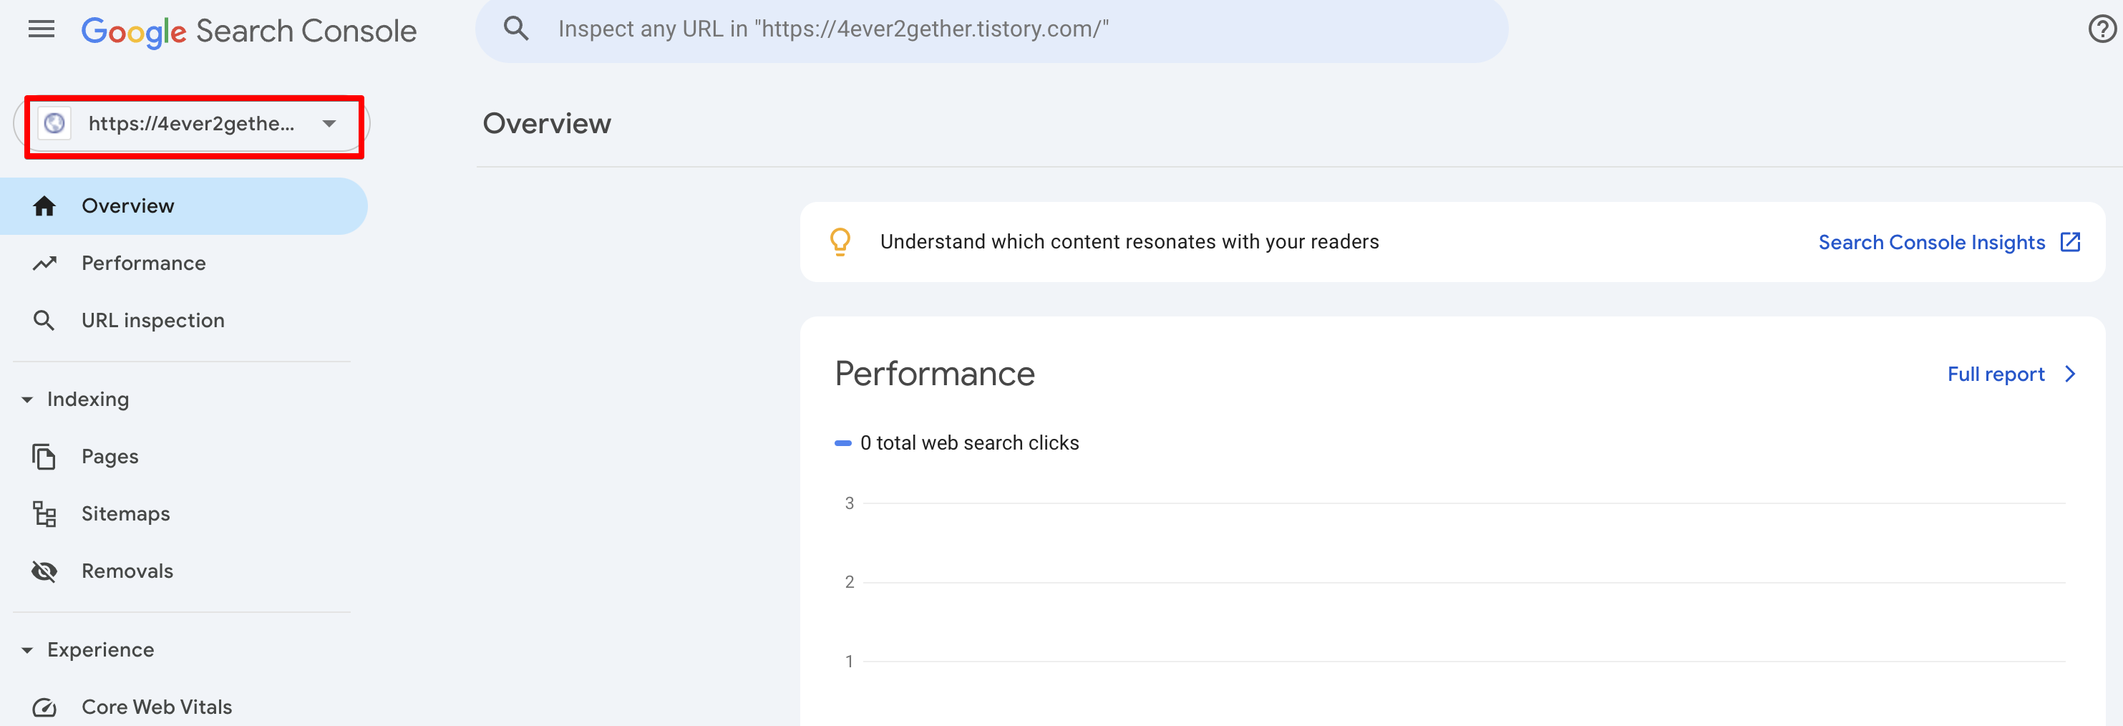
Task: Click the Overview home icon
Action: [x=44, y=206]
